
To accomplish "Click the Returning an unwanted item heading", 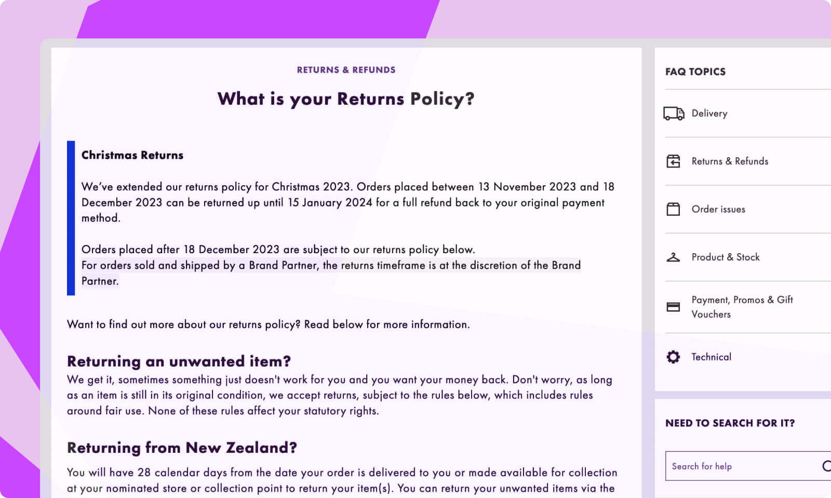I will click(x=179, y=362).
